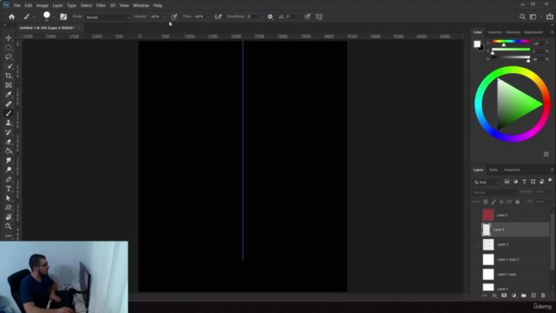556x313 pixels.
Task: Select the Quick Selection tool
Action: click(9, 66)
